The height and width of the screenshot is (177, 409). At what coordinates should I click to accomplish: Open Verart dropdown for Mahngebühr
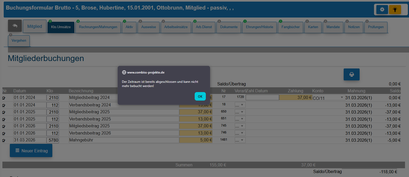(x=240, y=140)
